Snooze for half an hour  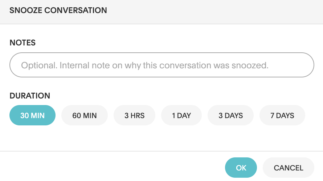tap(32, 116)
